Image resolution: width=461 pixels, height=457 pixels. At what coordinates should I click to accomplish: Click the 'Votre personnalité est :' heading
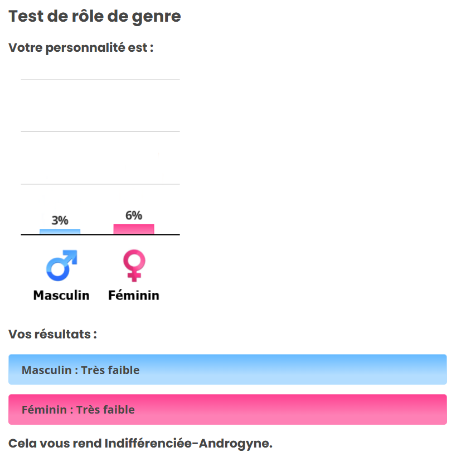coord(81,47)
